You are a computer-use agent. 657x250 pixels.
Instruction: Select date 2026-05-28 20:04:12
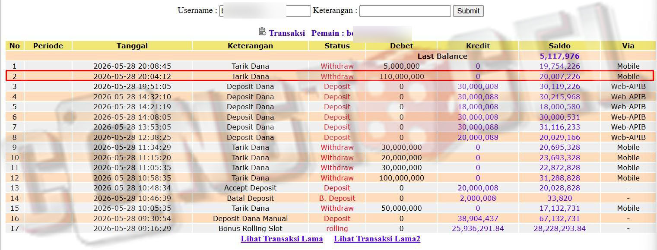[132, 76]
